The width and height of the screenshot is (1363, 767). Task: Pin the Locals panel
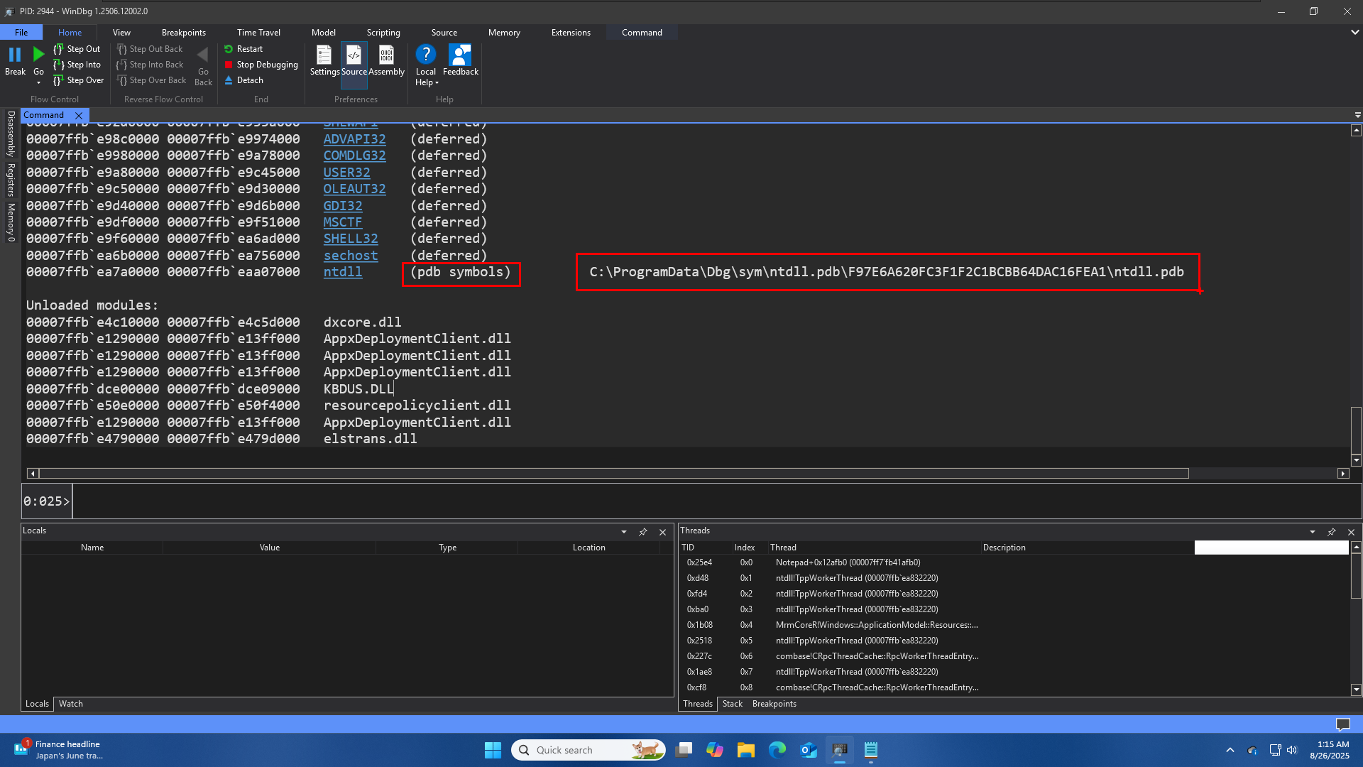(x=643, y=532)
